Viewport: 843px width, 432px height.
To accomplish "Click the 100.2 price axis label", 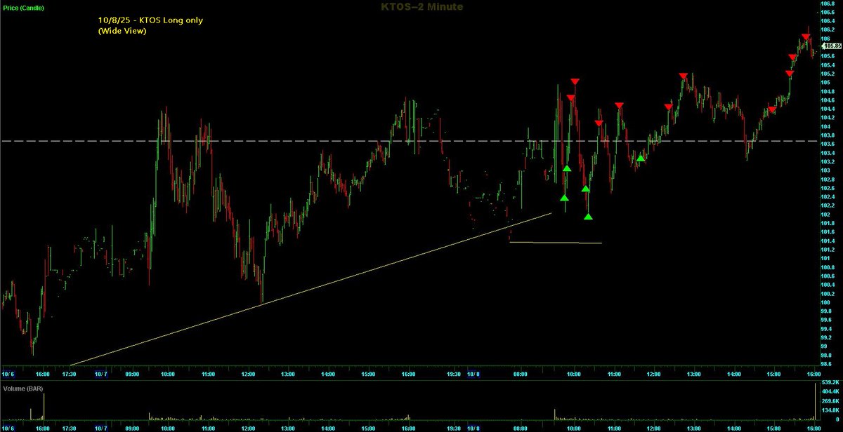I will tap(829, 294).
